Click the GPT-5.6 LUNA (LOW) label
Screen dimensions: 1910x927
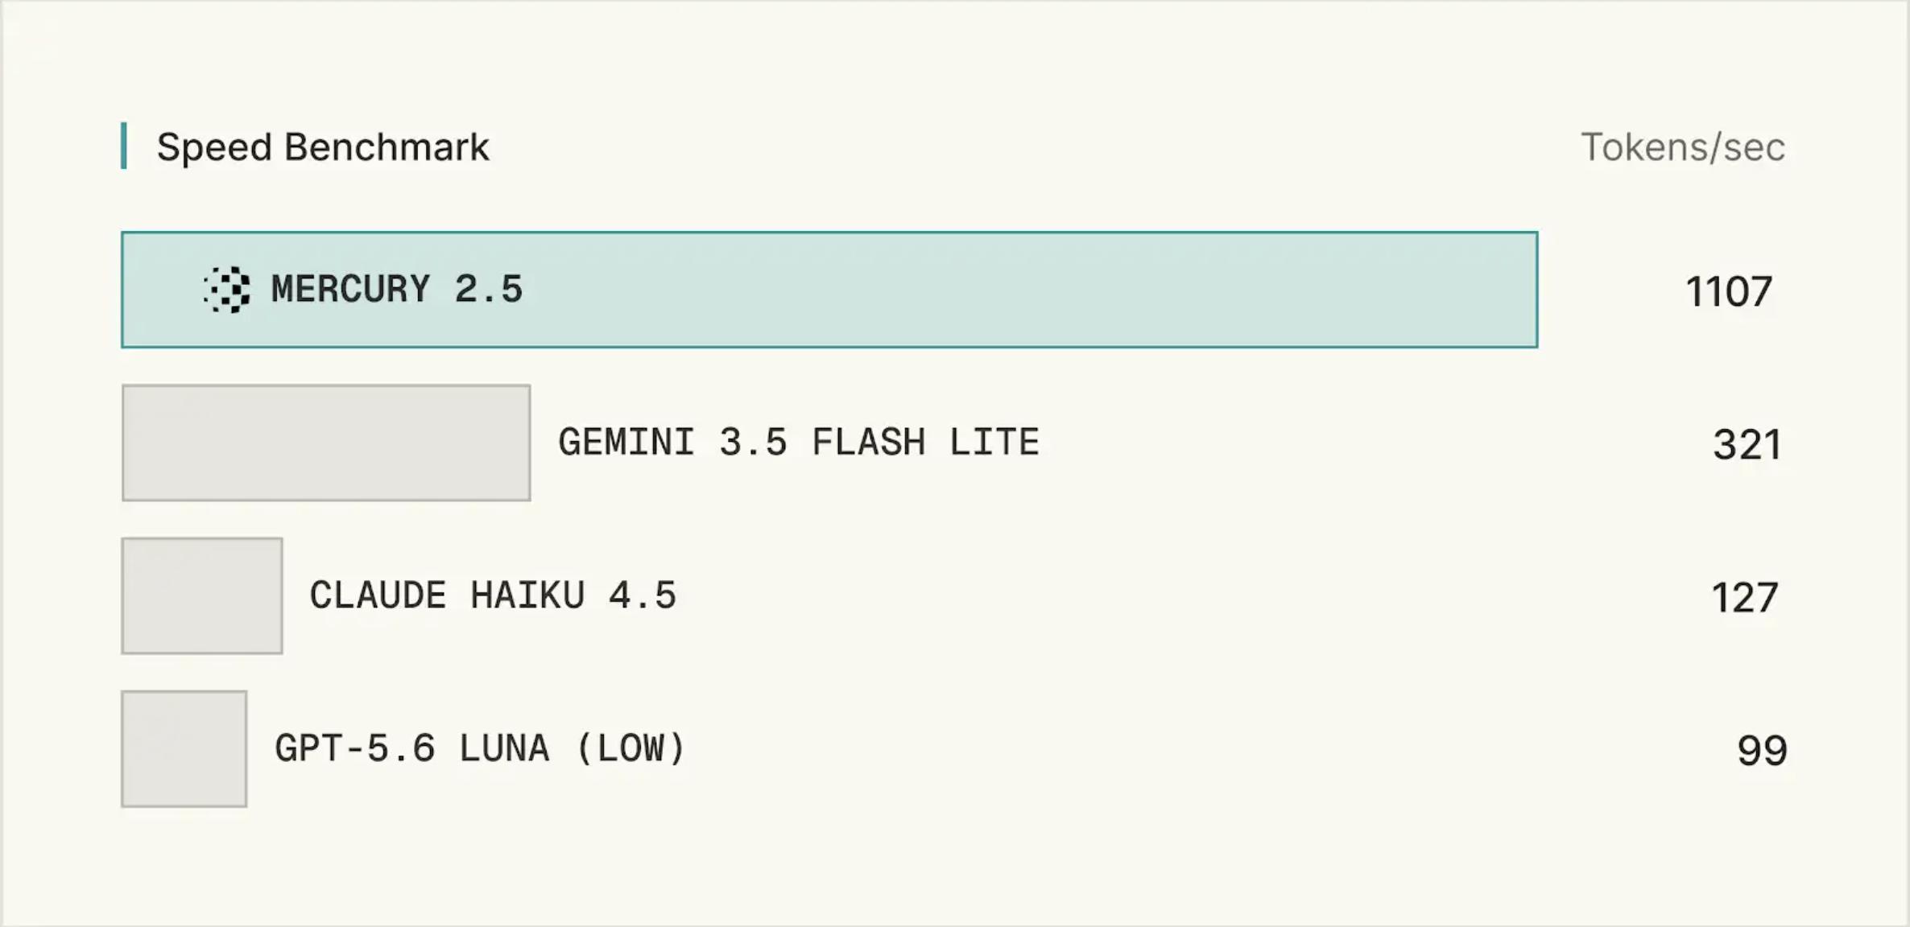[x=480, y=748]
